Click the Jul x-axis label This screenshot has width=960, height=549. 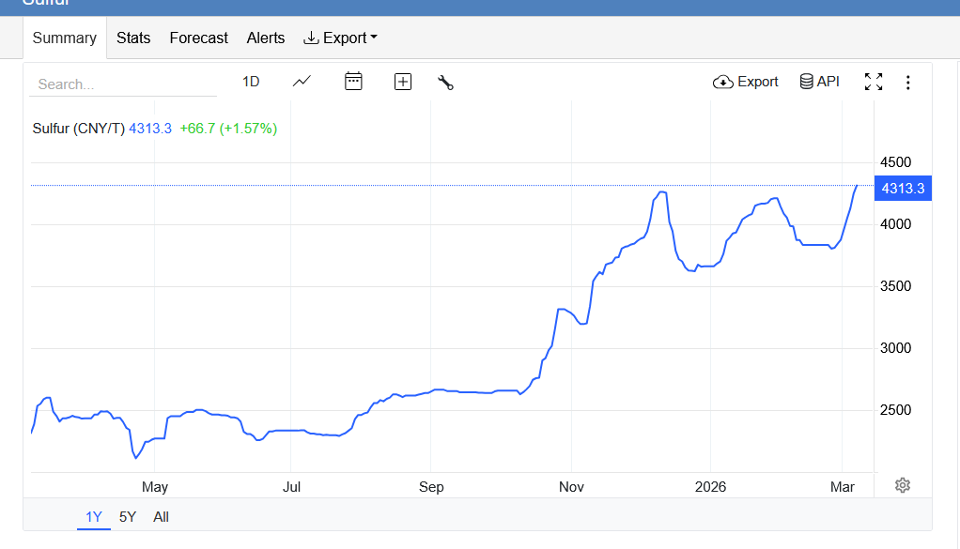(x=291, y=487)
